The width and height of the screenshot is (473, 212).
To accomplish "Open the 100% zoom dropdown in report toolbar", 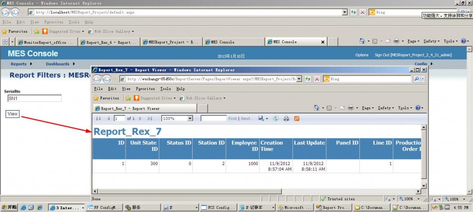I will pos(190,118).
